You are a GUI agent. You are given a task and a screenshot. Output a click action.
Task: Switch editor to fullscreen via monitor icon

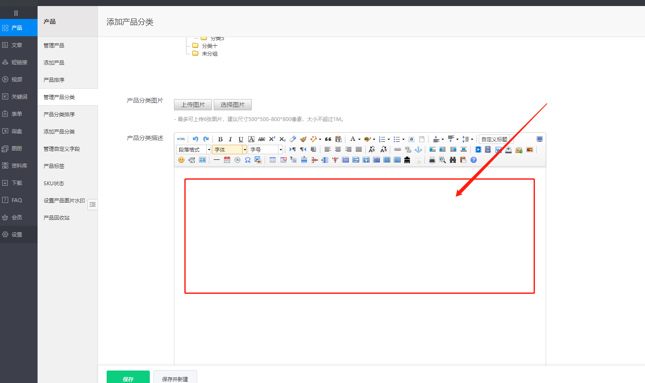(x=539, y=139)
